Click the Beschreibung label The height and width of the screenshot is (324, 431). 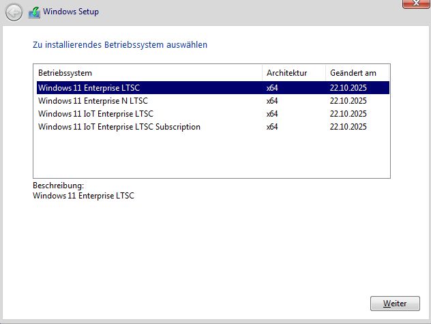58,186
